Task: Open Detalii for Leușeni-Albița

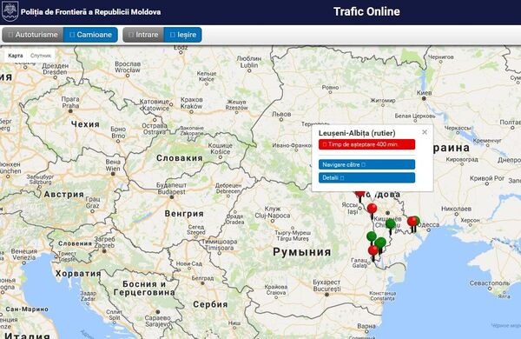Action: pos(366,177)
